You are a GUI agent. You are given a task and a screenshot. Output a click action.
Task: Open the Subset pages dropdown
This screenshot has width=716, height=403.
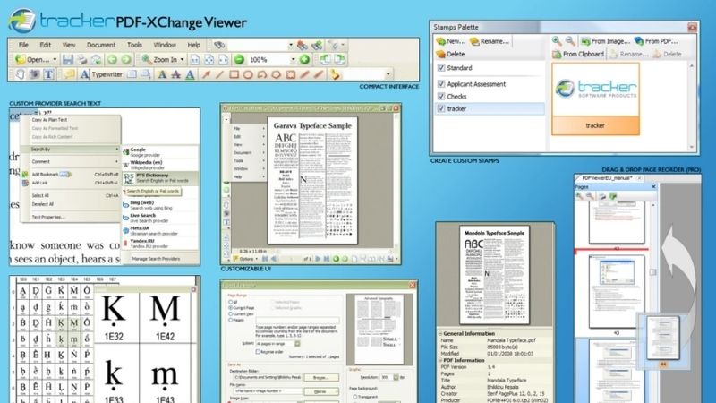click(x=297, y=344)
